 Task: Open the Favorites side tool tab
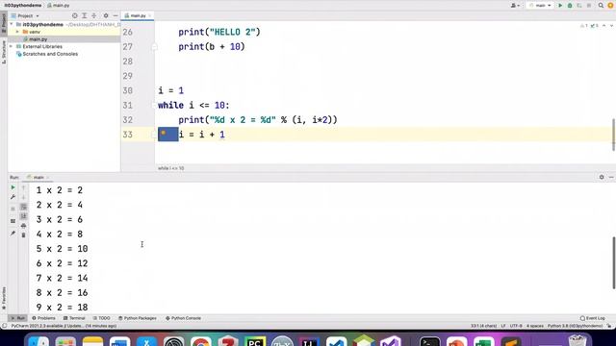[x=4, y=298]
